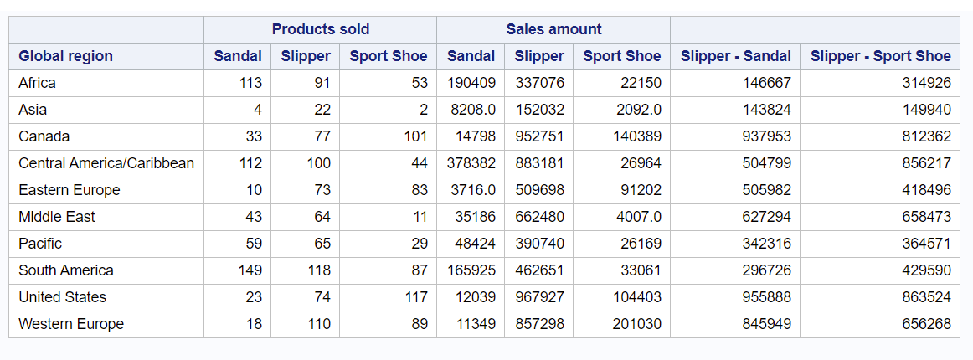Click the Pacific row label
The image size is (973, 360).
(40, 244)
